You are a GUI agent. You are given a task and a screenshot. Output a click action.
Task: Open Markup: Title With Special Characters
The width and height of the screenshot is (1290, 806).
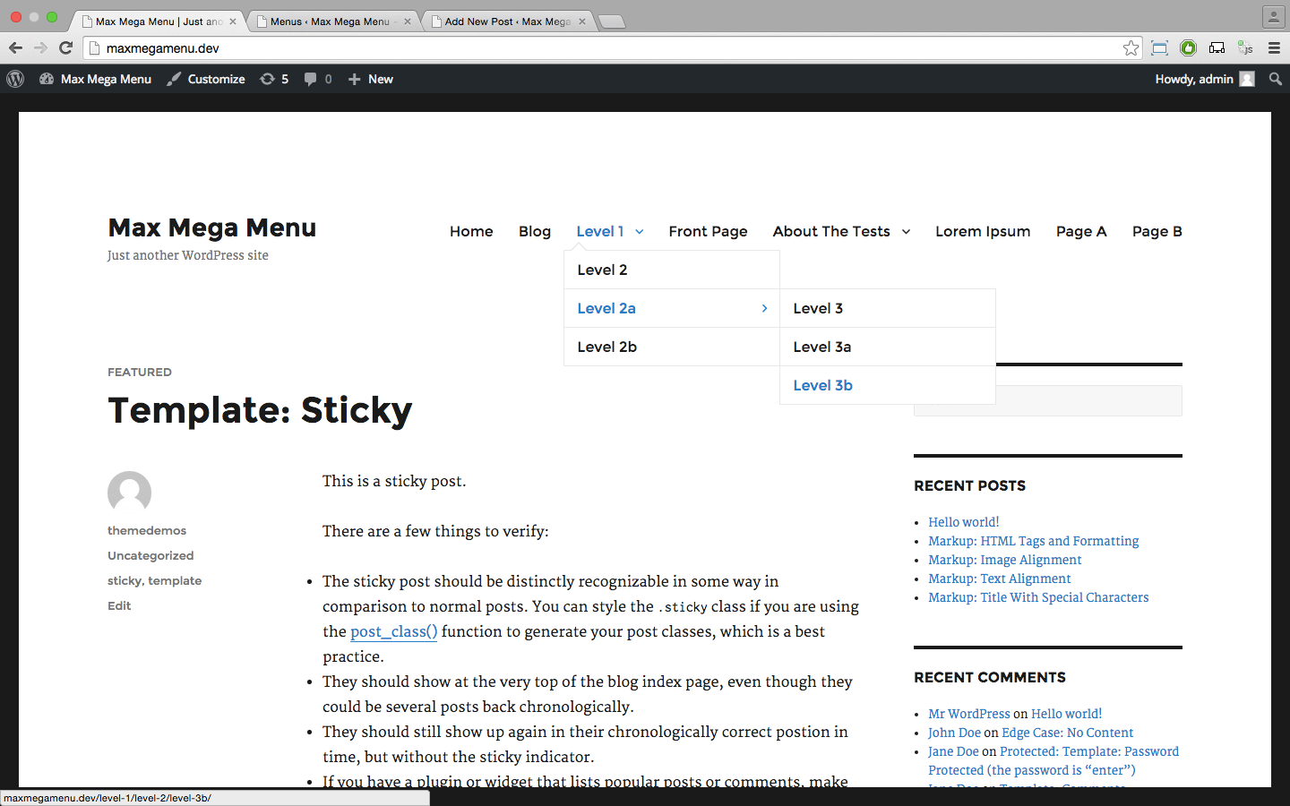[x=1038, y=597]
